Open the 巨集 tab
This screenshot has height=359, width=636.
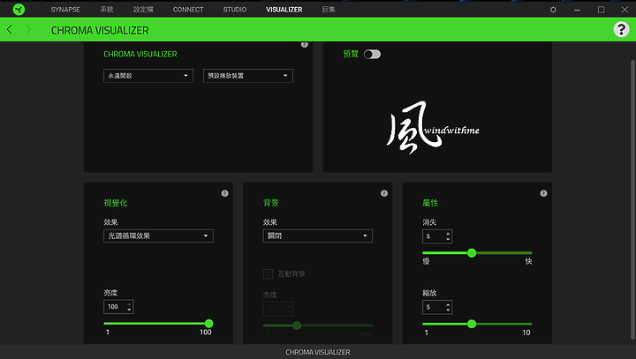click(329, 10)
